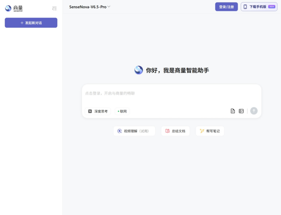
Task: Click the phone icon on 下载手机版
Action: 244,7
